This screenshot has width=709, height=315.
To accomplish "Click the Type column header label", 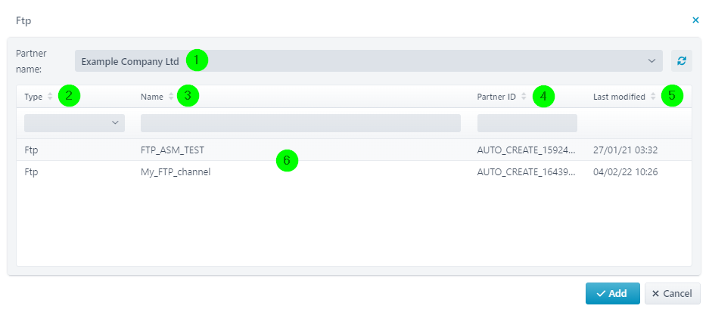I will [33, 97].
